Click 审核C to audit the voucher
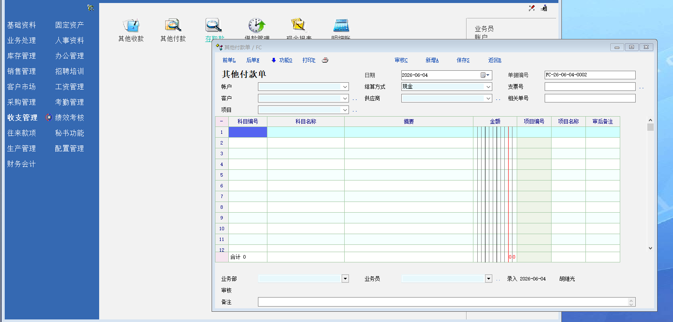This screenshot has height=322, width=673. click(401, 60)
